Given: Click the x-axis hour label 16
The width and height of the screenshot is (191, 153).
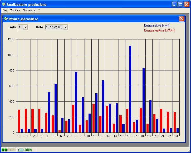Looking at the screenshot, I should click(129, 136).
